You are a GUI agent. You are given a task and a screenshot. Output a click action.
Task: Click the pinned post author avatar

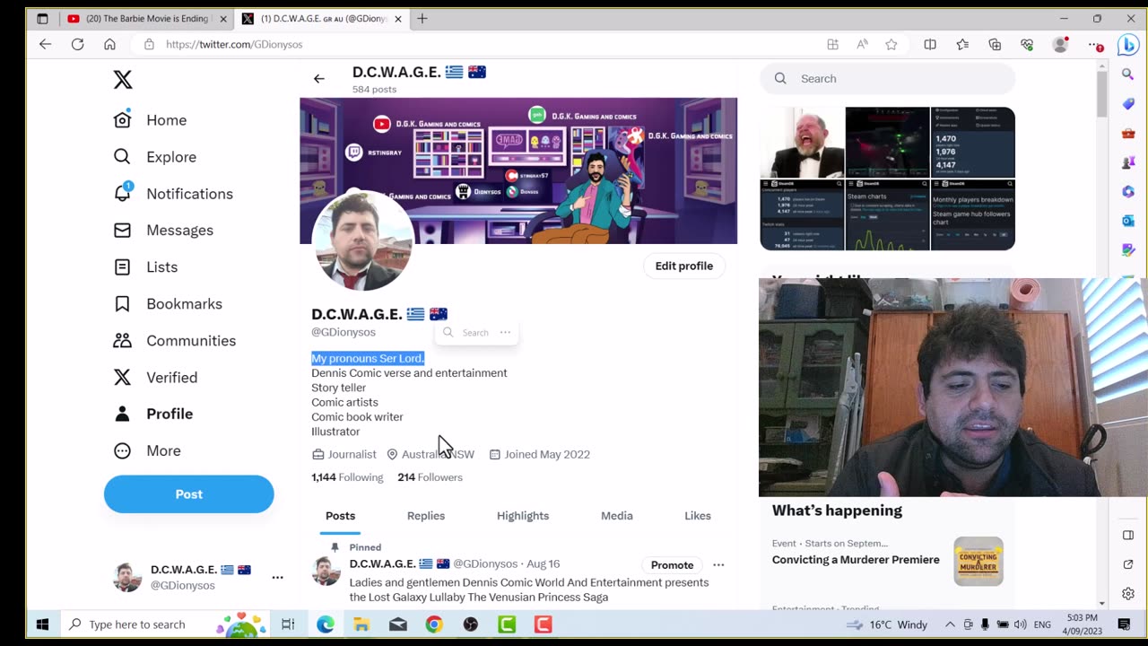326,572
